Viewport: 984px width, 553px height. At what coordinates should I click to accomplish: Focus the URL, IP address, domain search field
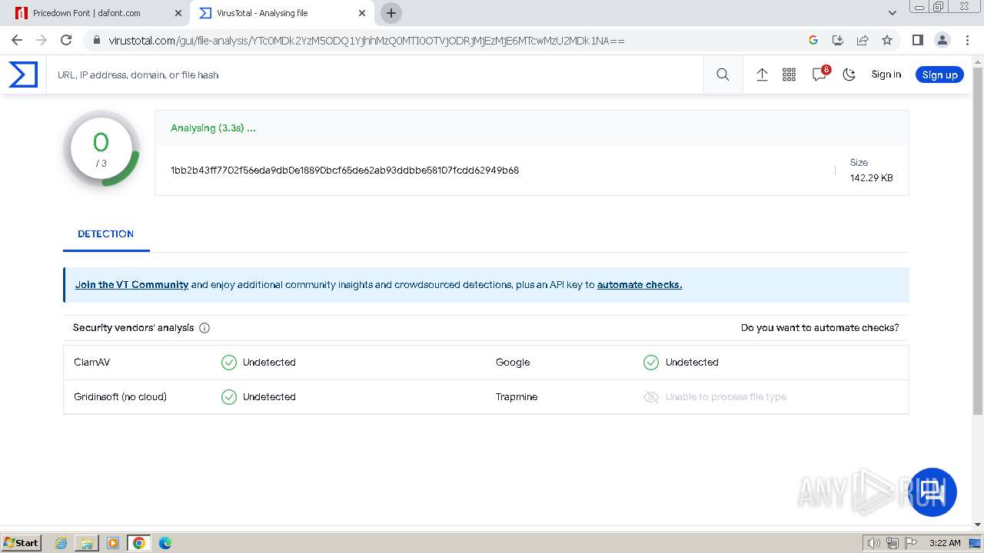(377, 75)
